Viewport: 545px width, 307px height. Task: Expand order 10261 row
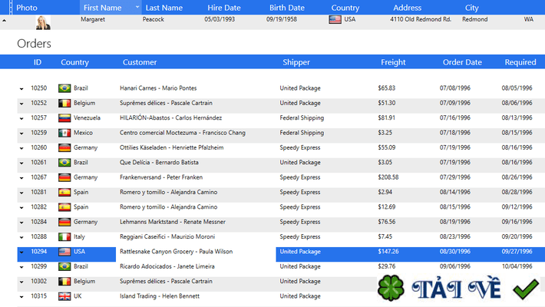pyautogui.click(x=21, y=163)
